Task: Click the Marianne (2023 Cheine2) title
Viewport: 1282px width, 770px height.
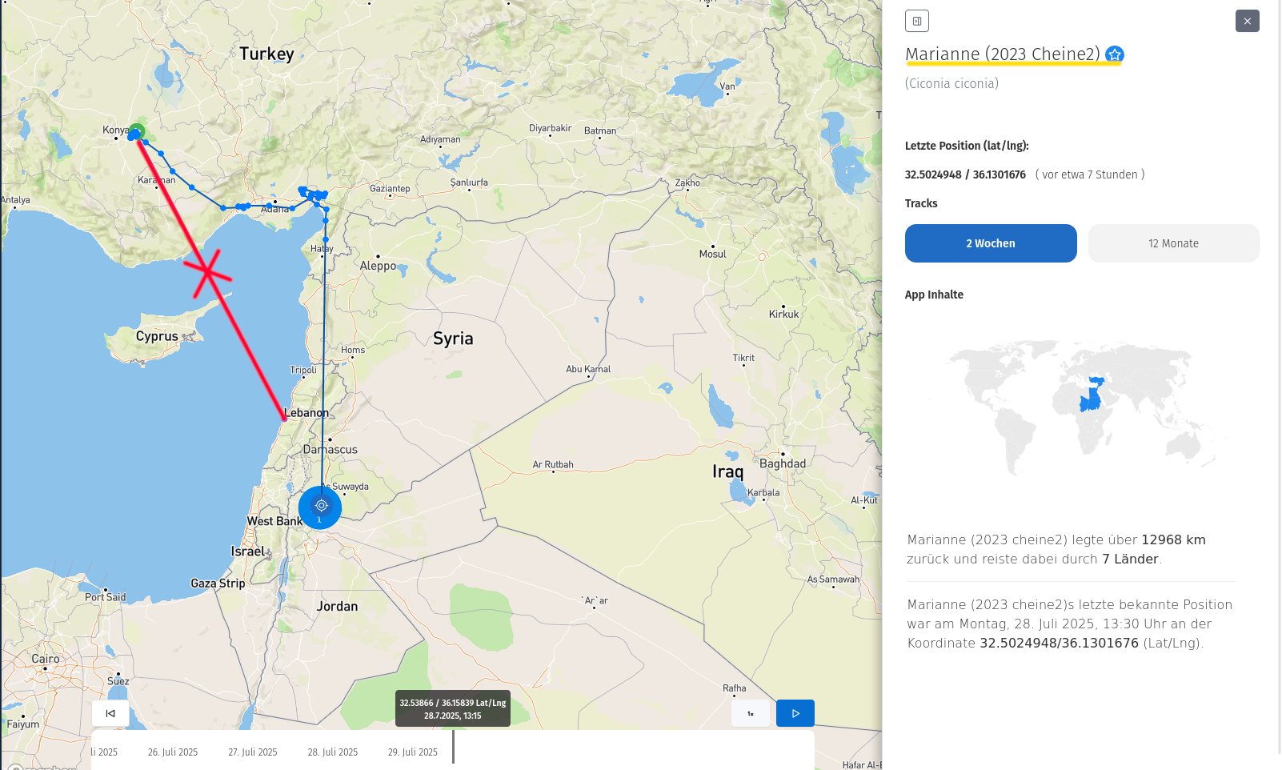Action: 1002,54
